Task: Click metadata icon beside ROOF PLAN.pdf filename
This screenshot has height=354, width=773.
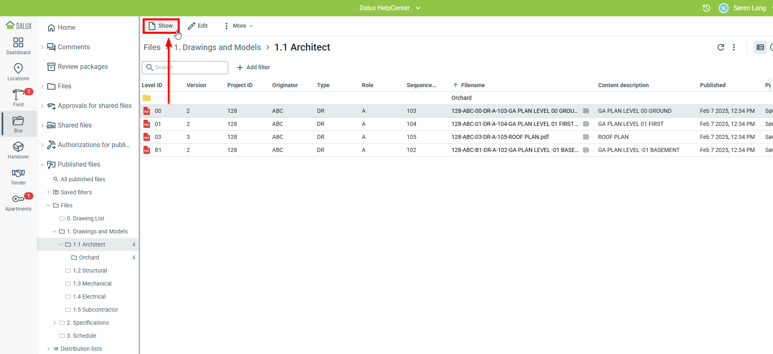Action: (586, 137)
